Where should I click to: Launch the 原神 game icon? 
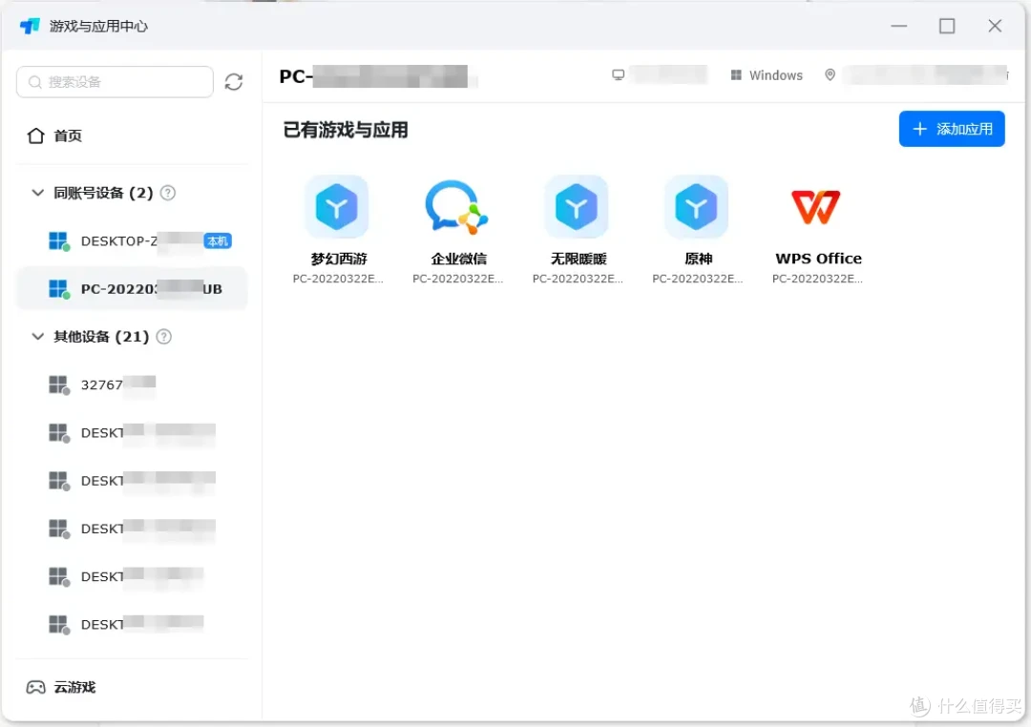click(696, 207)
